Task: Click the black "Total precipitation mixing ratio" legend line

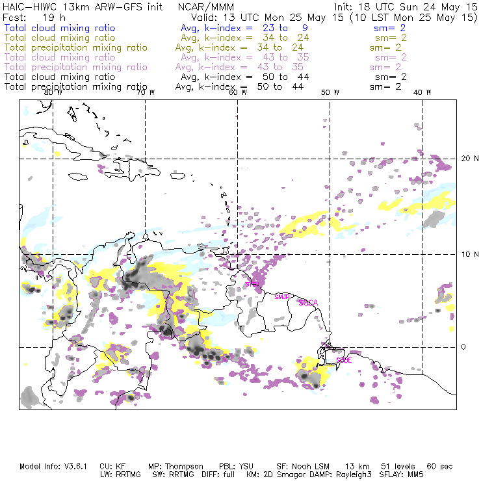Action: point(76,87)
